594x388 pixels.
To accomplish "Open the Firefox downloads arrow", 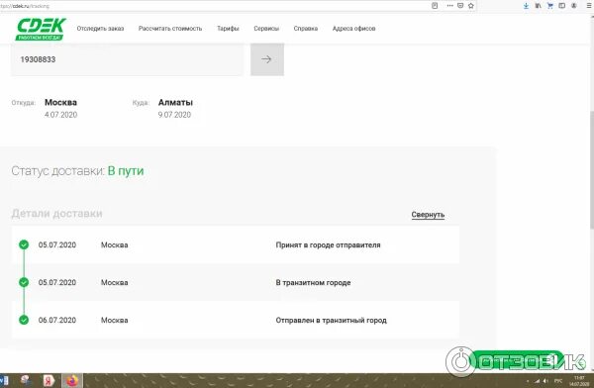I will (x=527, y=6).
